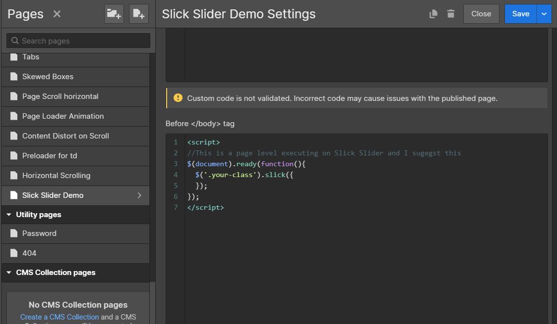Click the page icon beside Page Scroll horizontal
Viewport: 557px width, 324px height.
coord(14,96)
